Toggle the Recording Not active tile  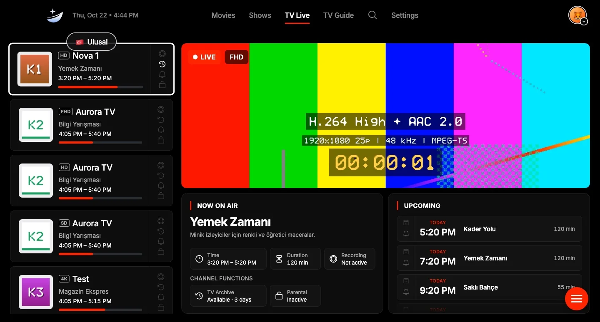click(x=350, y=259)
